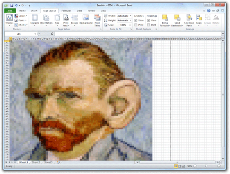Click the Redo icon
This screenshot has width=230, height=174.
(x=23, y=6)
